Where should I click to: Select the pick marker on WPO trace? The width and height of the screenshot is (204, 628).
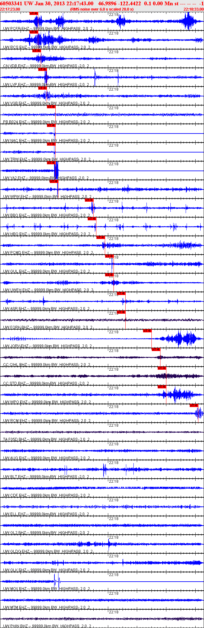click(x=162, y=387)
